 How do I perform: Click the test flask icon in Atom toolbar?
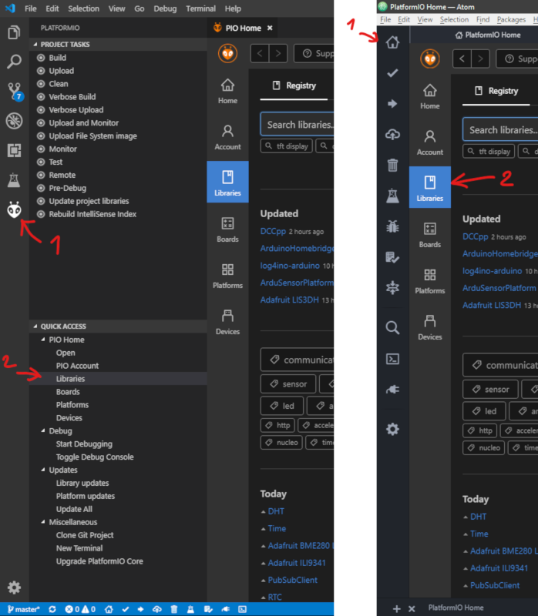click(x=392, y=196)
